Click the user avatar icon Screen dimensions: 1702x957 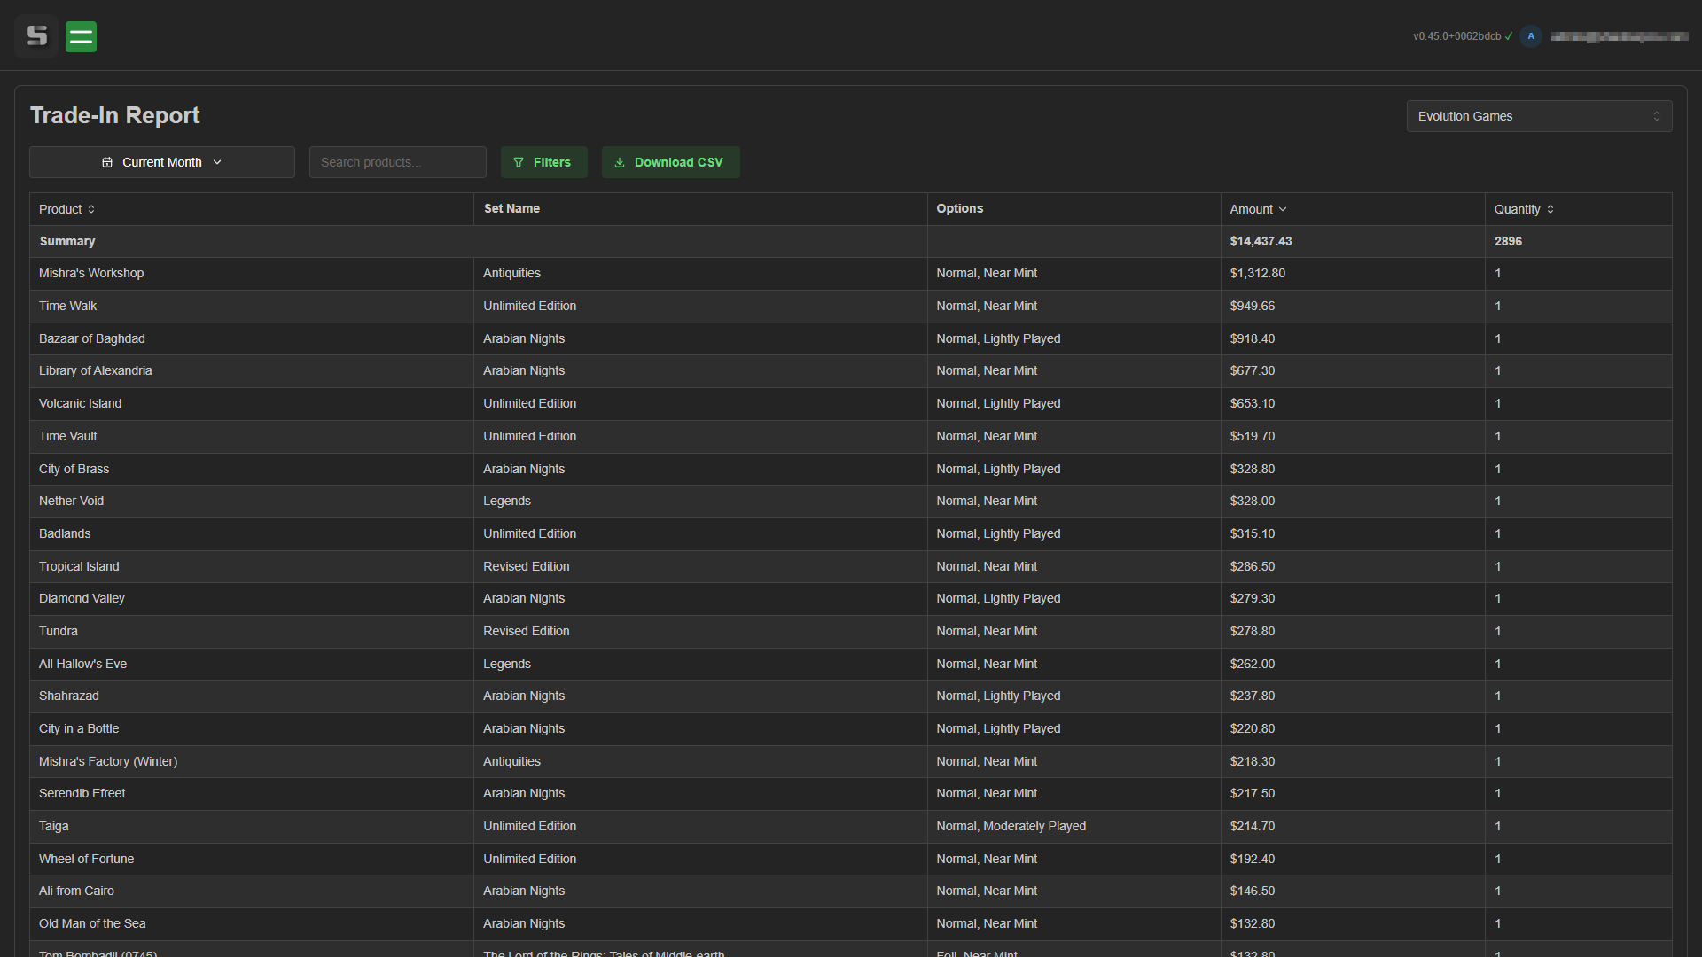coord(1530,36)
